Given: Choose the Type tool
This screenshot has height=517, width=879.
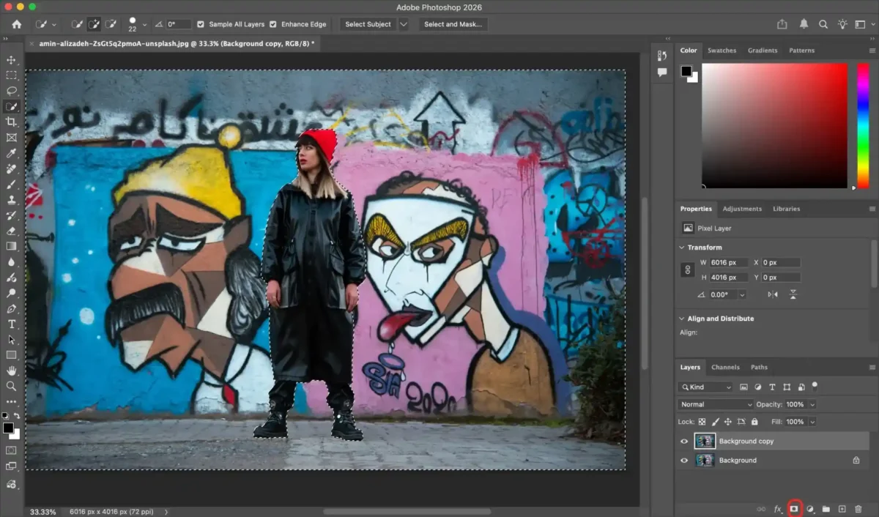Looking at the screenshot, I should click(11, 324).
